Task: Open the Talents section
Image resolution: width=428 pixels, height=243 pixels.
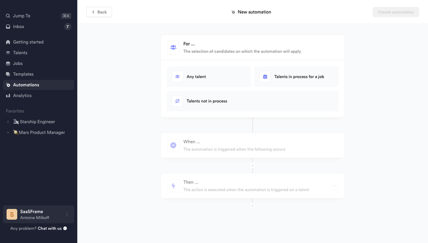Action: point(39,53)
